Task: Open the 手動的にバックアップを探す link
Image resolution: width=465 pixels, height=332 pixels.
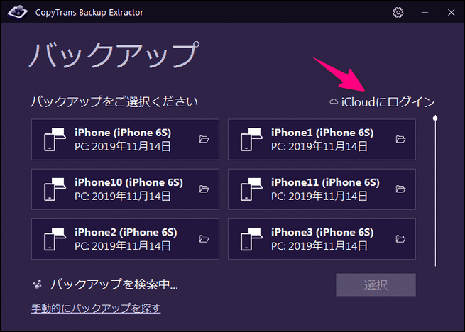Action: click(x=96, y=309)
